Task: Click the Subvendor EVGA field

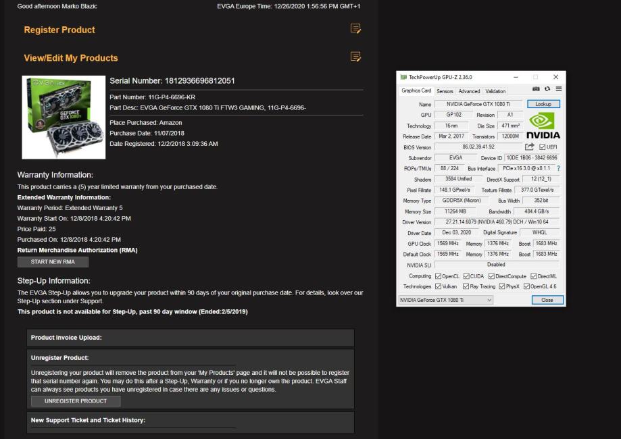Action: click(455, 157)
